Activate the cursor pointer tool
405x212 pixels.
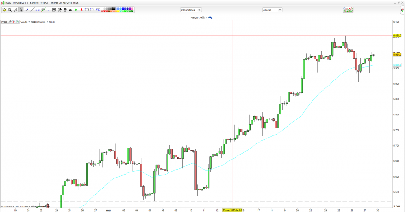(x=21, y=10)
